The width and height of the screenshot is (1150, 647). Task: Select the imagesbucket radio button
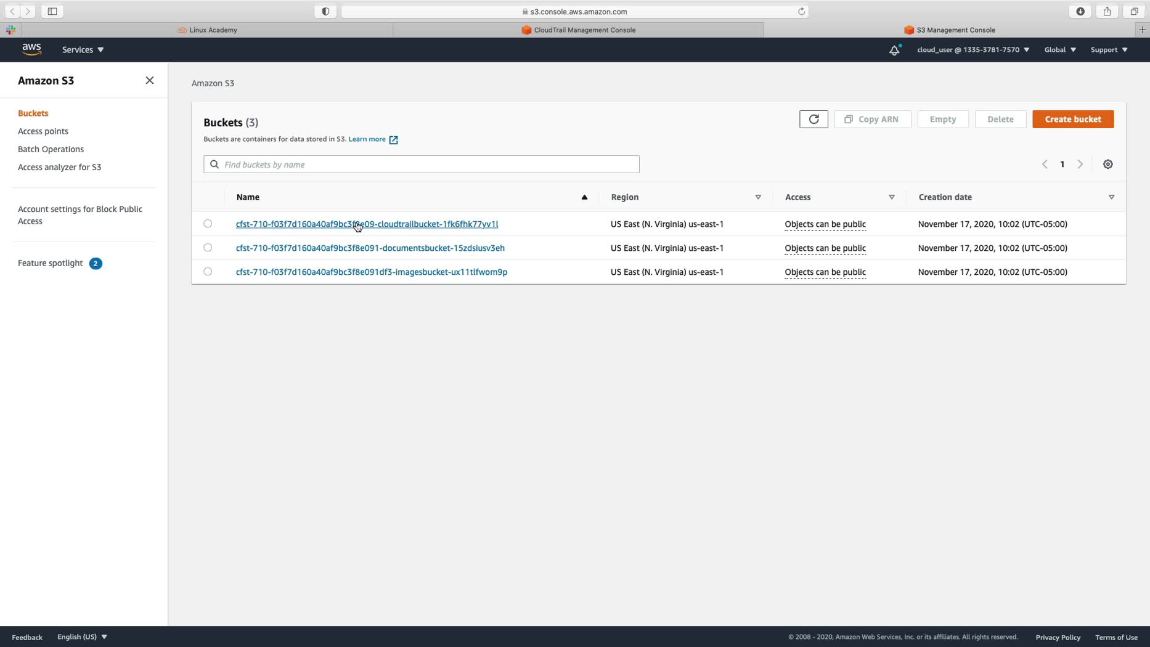(x=208, y=272)
